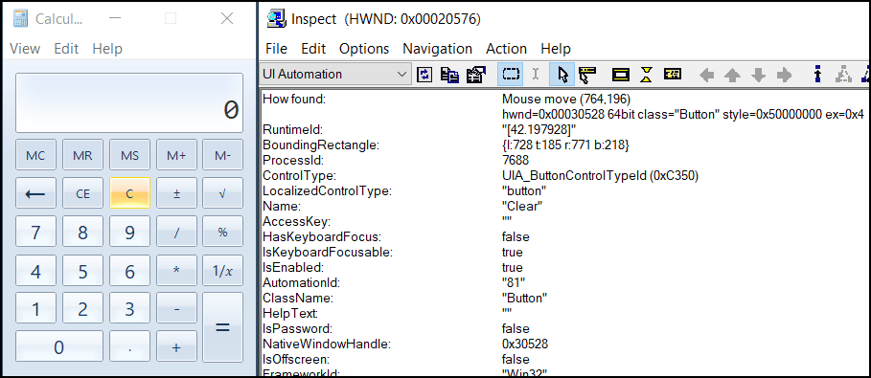Click the 9 key in Calculator
Viewport: 871px width, 378px height.
[x=129, y=232]
